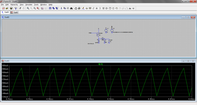The width and height of the screenshot is (197, 105).
Task: Click the SPICE directive '.op' tool
Action: tap(133, 8)
